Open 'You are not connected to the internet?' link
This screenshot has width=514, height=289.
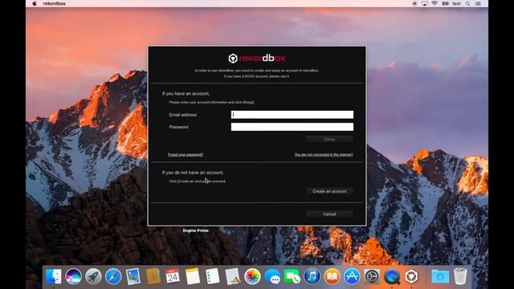(324, 155)
